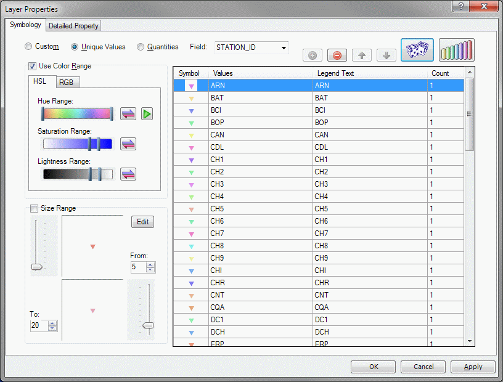Click the Edit button in Size Range
This screenshot has width=503, height=382.
click(142, 222)
